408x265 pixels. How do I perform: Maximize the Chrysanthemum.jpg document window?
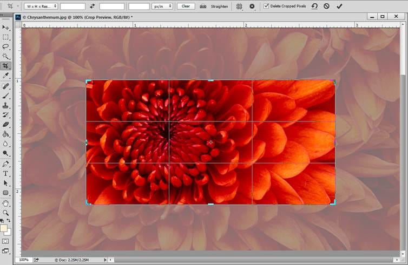pyautogui.click(x=382, y=17)
